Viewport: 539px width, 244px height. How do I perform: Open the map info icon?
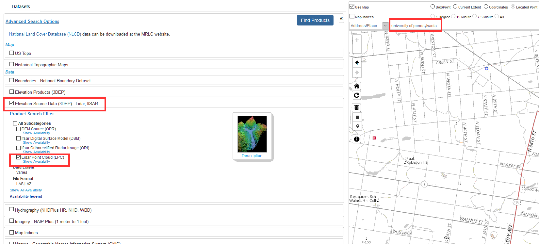pos(357,139)
